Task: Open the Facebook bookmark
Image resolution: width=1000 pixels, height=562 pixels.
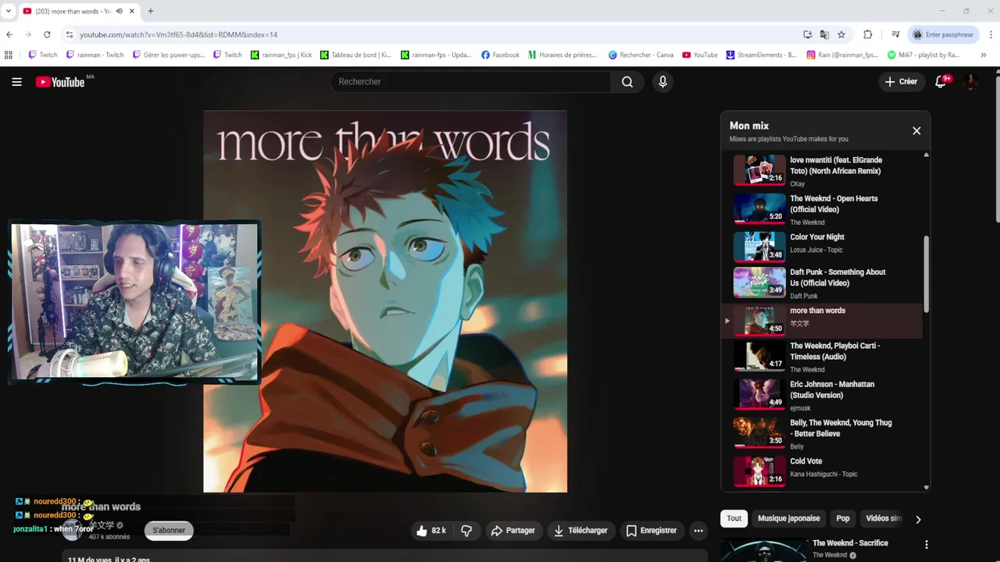Action: pos(500,55)
